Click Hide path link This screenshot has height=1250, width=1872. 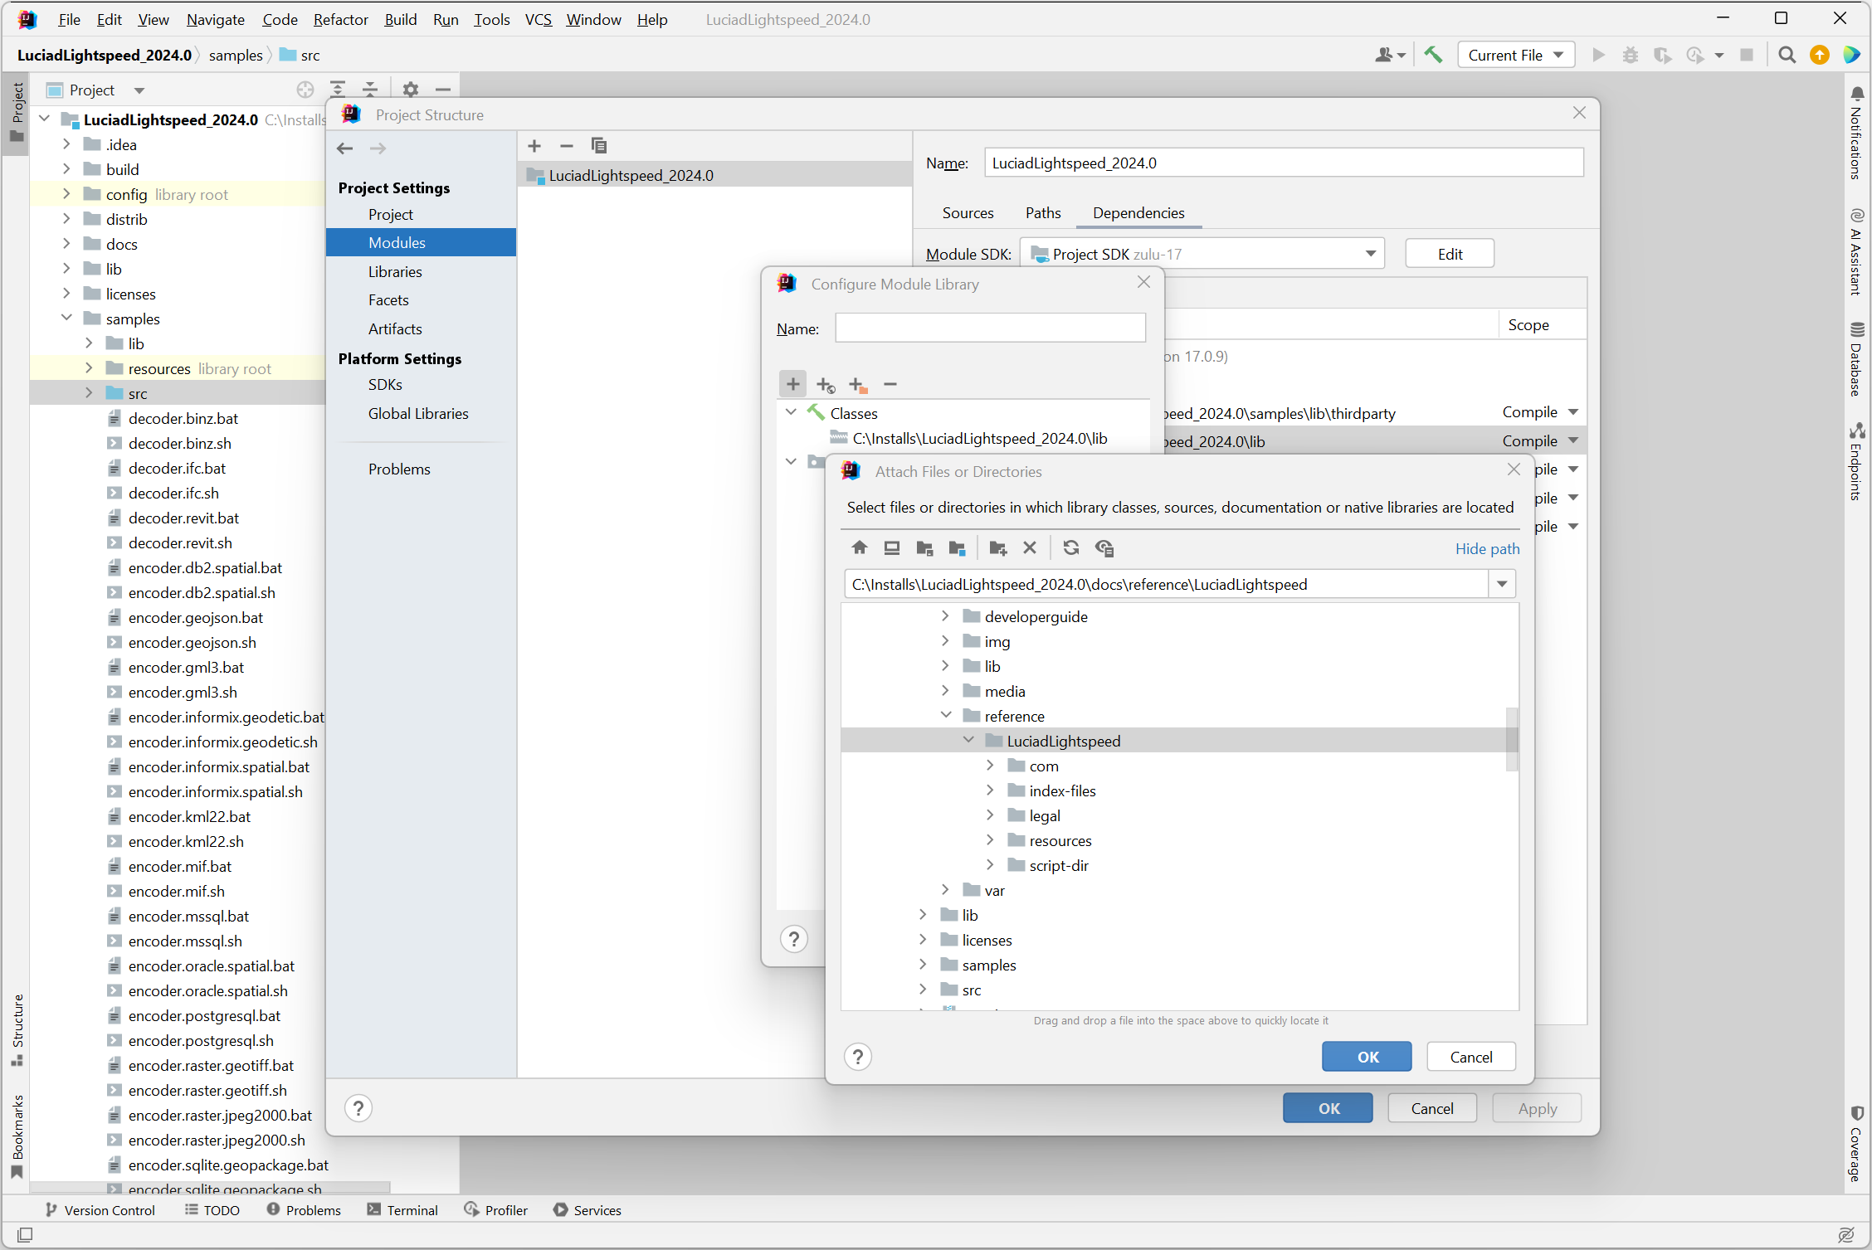click(x=1487, y=548)
